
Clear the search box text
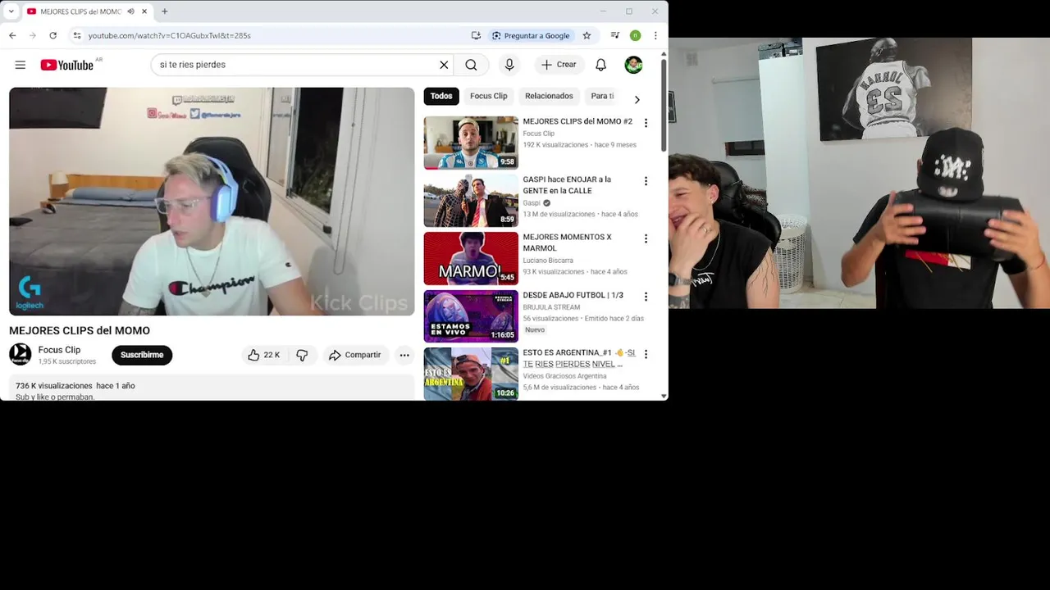pos(444,65)
